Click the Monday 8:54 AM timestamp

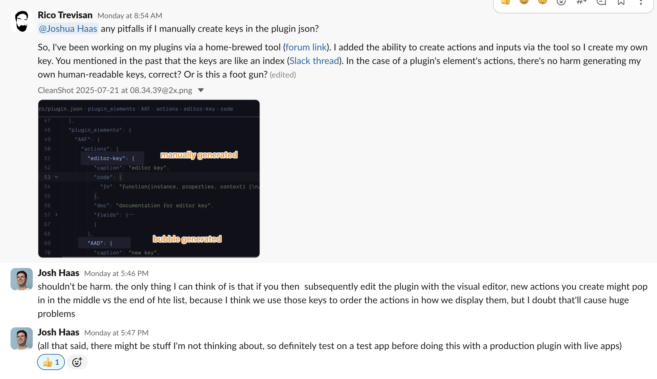[x=130, y=16]
